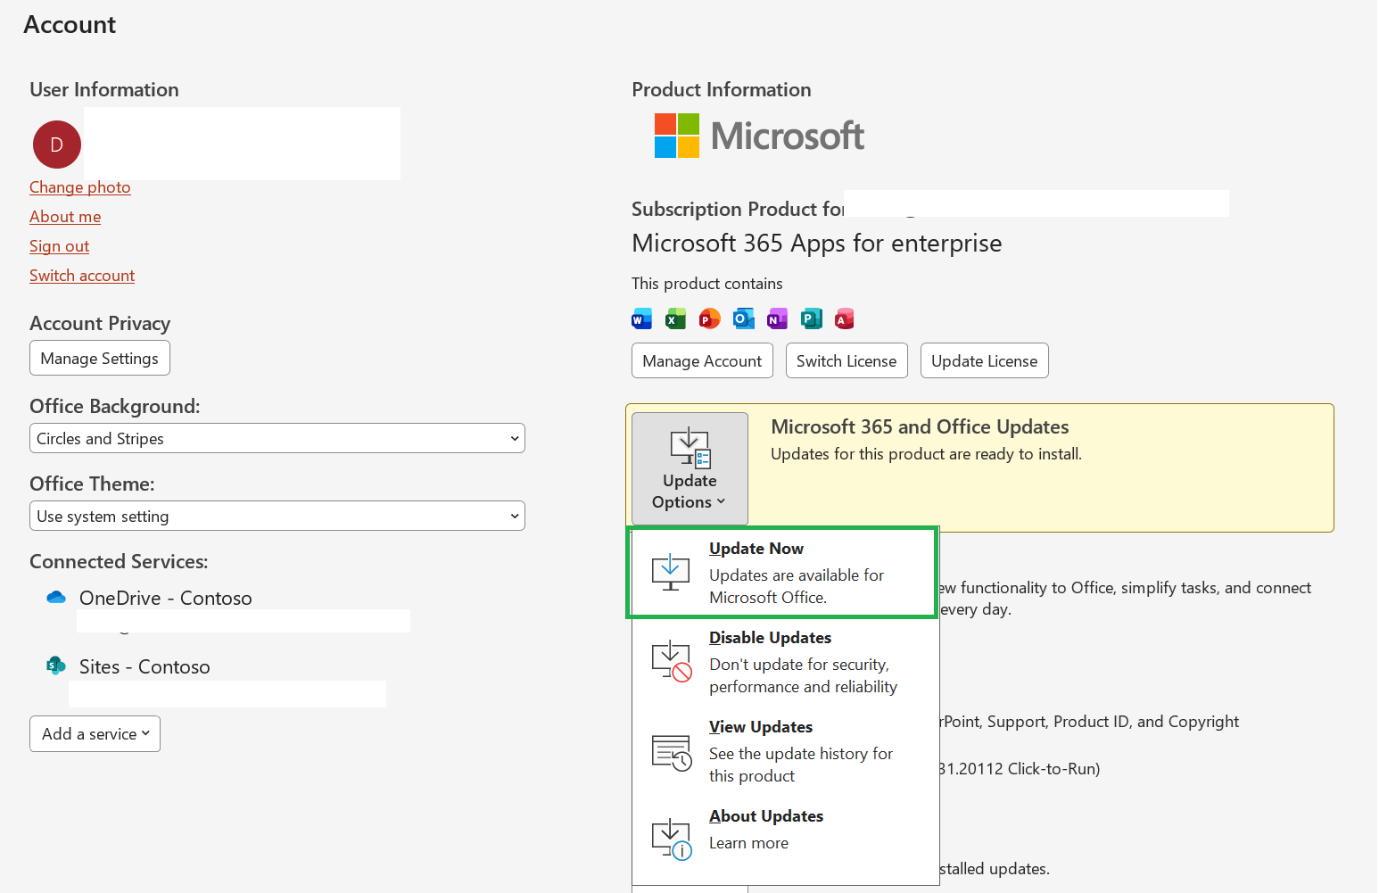Open the About me link
This screenshot has height=893, width=1379.
pos(65,217)
